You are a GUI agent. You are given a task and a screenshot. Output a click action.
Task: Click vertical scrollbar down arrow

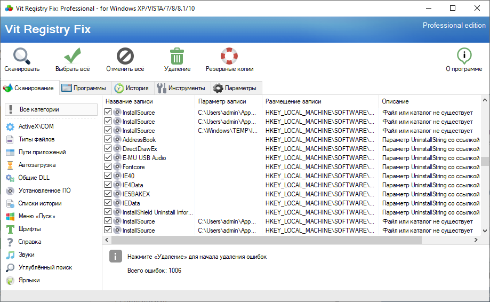pos(485,231)
